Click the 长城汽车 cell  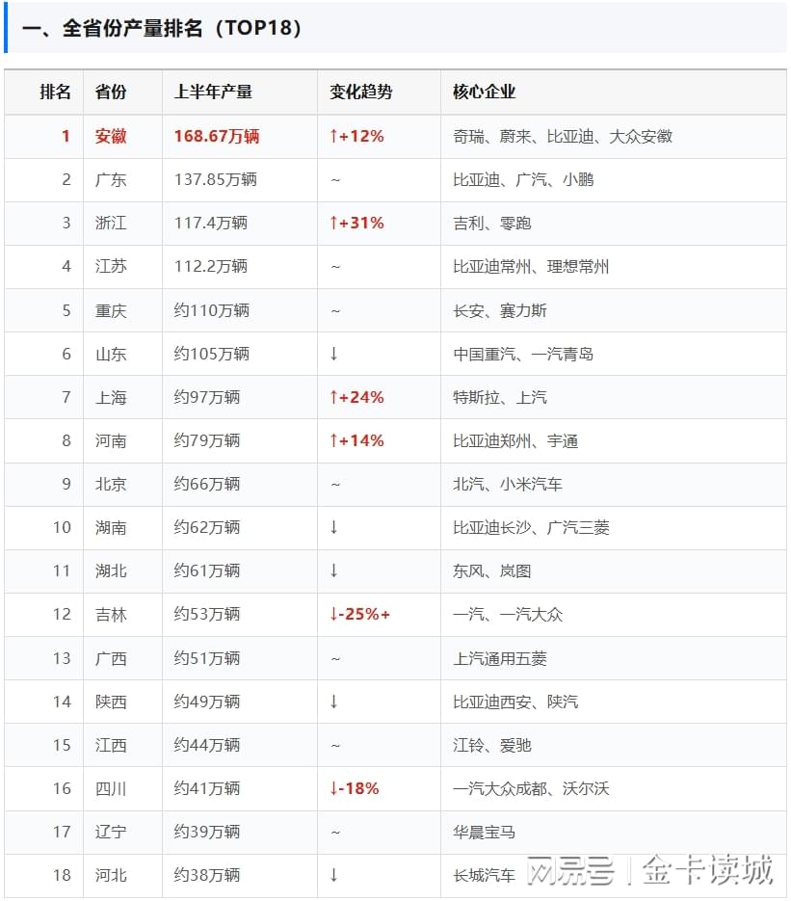click(485, 875)
